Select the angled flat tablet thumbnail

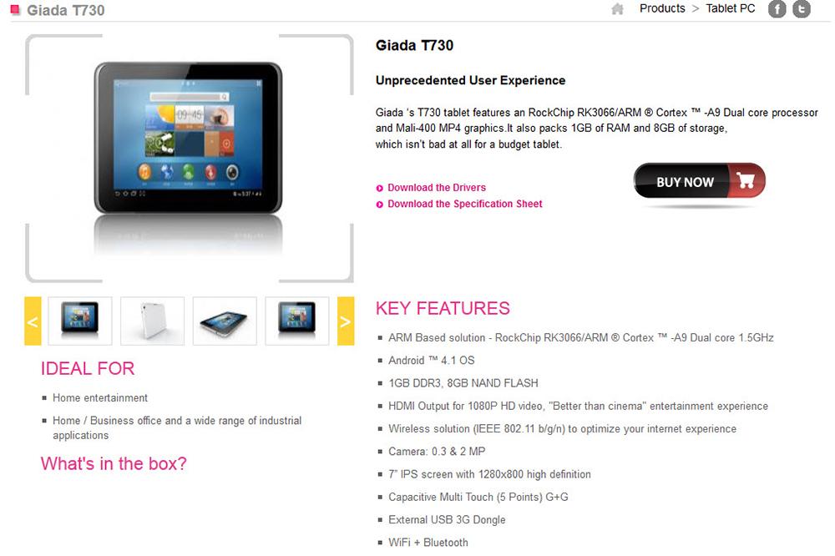(225, 321)
